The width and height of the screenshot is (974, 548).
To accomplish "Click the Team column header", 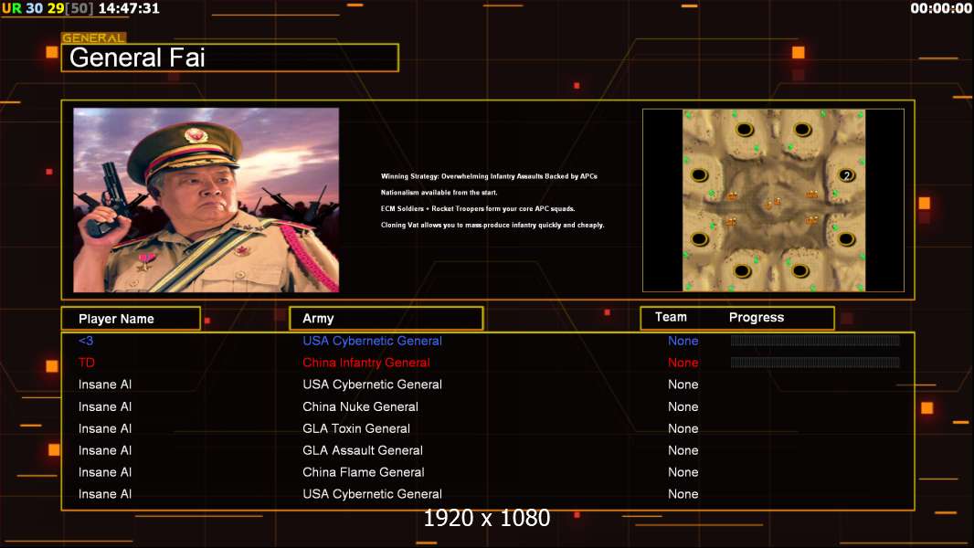I will (x=671, y=317).
